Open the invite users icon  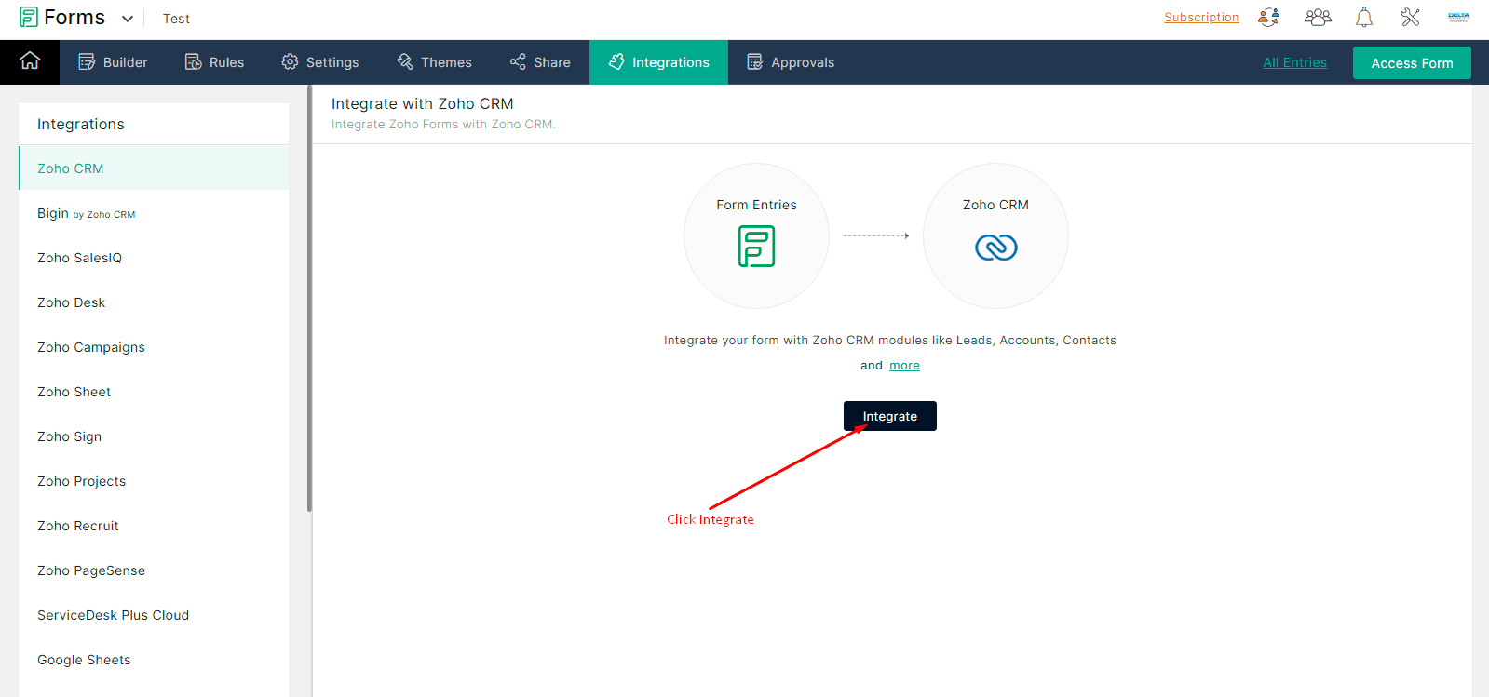(1268, 18)
